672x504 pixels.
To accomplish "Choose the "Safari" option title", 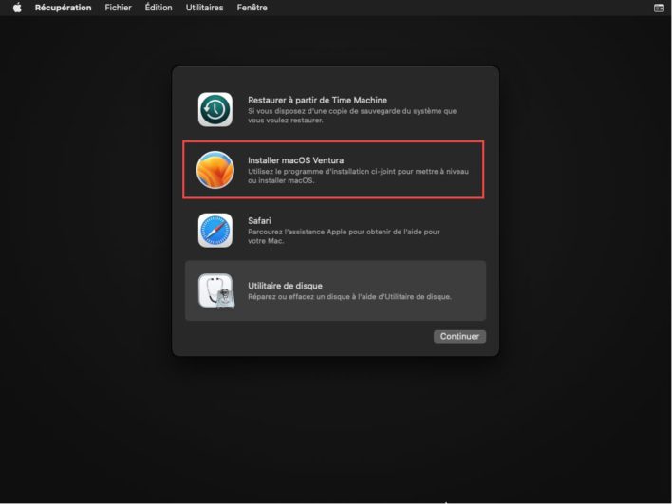I will 259,220.
